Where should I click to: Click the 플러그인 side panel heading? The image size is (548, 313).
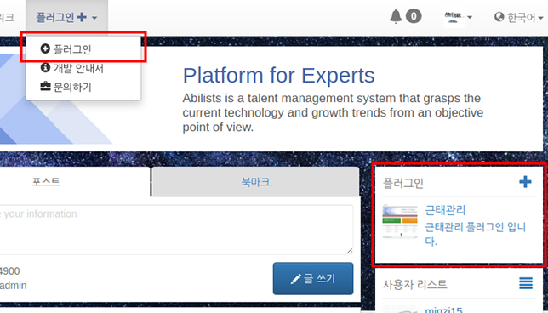[403, 183]
